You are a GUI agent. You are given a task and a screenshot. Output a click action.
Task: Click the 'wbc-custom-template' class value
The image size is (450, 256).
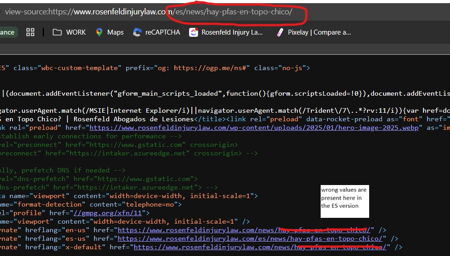[80, 68]
